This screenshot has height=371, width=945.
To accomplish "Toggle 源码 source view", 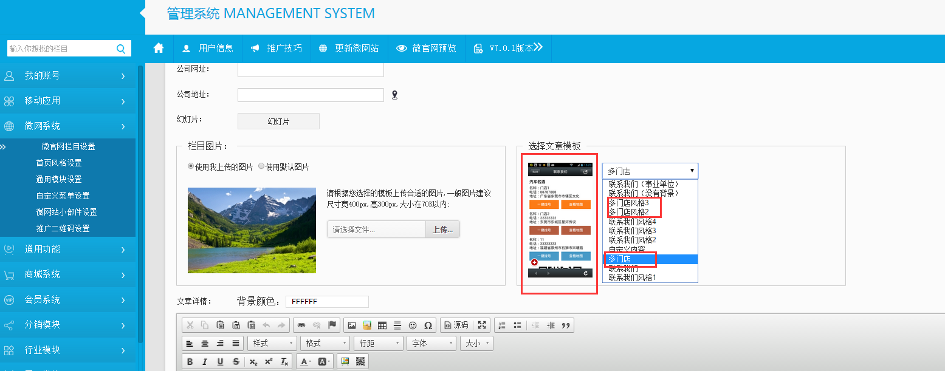I will point(455,325).
